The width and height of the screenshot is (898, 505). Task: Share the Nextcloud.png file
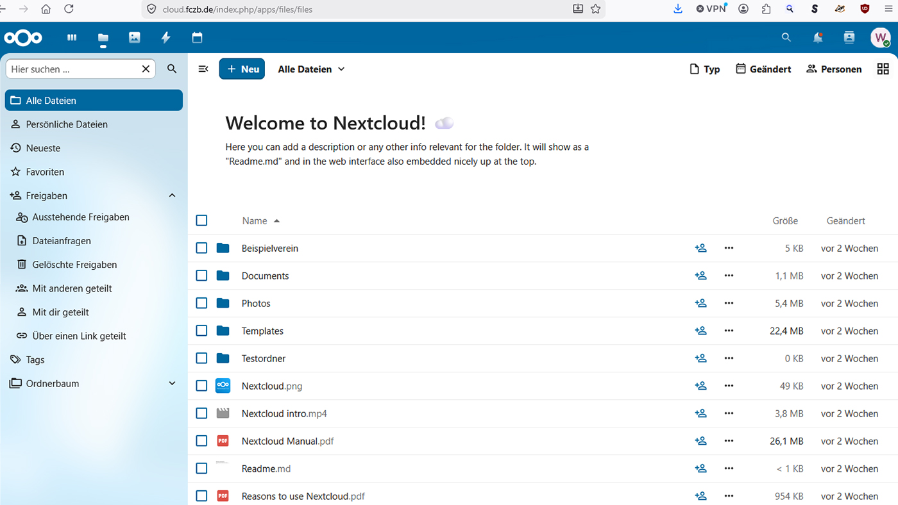tap(700, 386)
